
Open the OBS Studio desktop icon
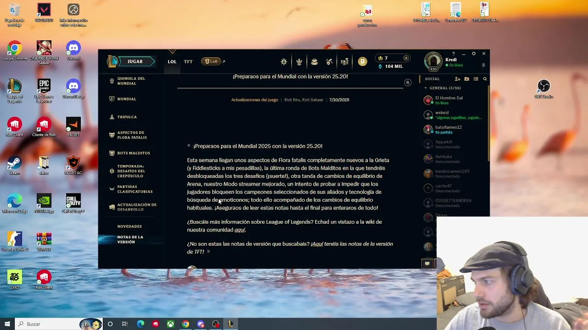click(x=543, y=89)
